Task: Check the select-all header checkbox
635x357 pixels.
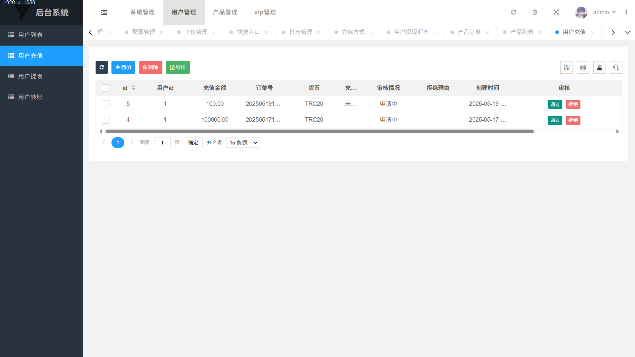Action: 106,88
